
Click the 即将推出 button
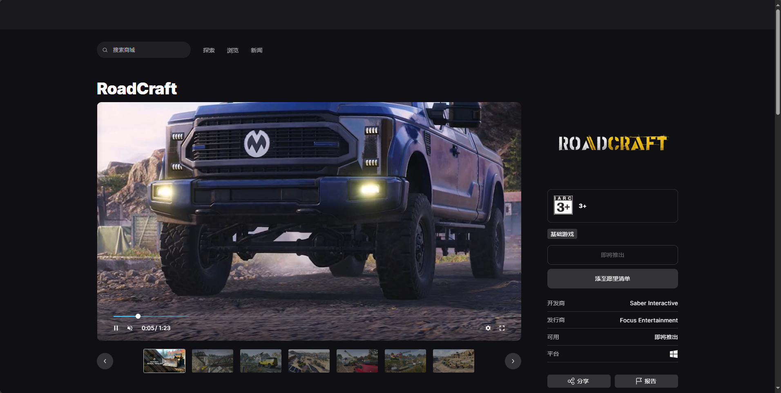click(x=612, y=255)
